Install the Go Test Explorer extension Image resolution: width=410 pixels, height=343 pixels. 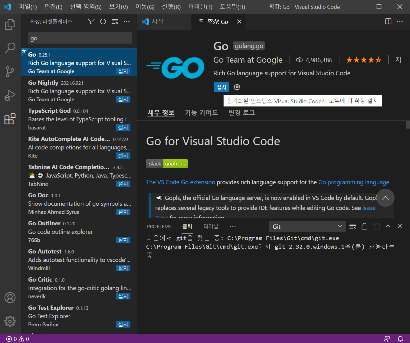point(123,325)
